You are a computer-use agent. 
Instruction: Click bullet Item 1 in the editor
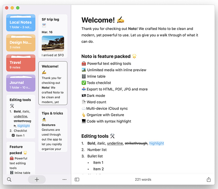tap(98, 163)
